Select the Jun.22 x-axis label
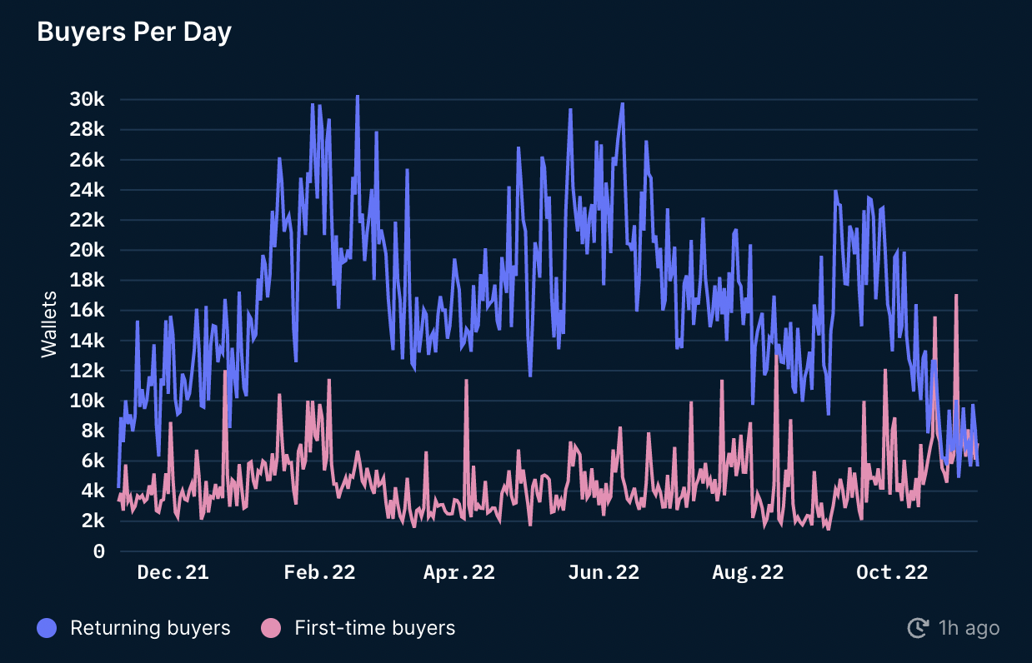The height and width of the screenshot is (663, 1032). coord(604,572)
